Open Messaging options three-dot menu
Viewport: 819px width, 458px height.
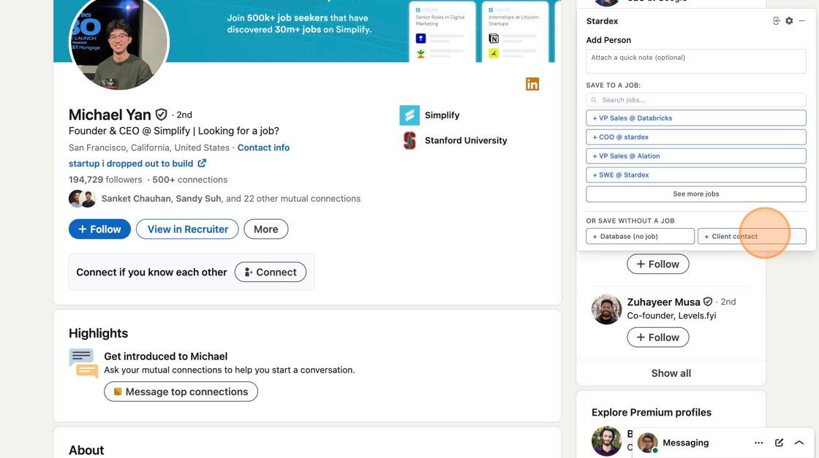tap(758, 443)
